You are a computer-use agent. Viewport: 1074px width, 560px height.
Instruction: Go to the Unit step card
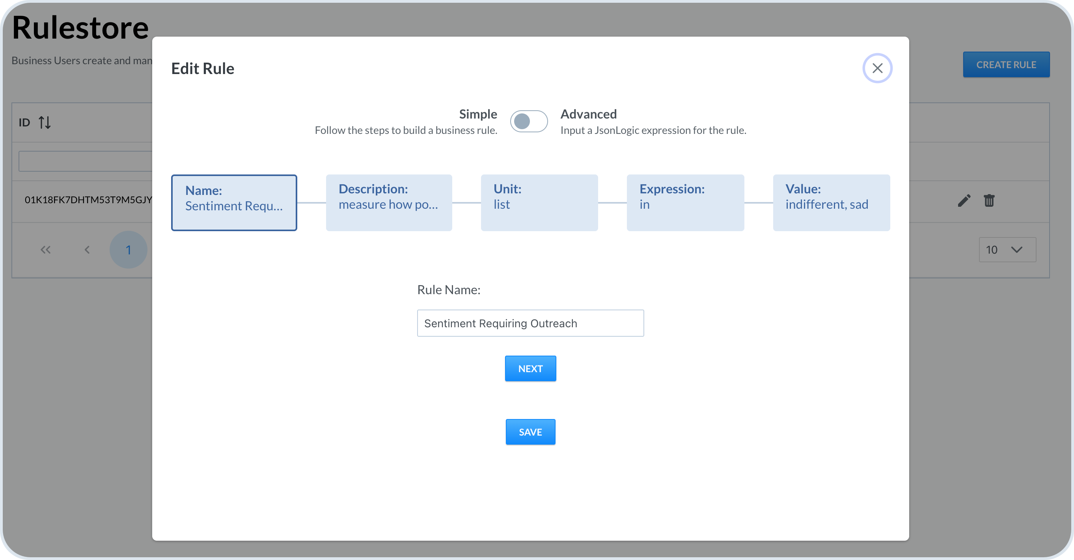539,203
